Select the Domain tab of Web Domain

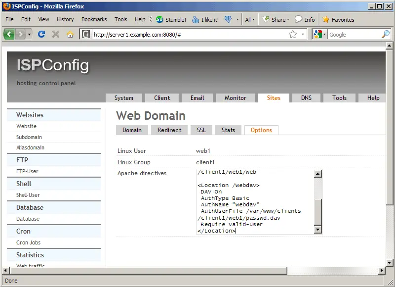(x=132, y=130)
